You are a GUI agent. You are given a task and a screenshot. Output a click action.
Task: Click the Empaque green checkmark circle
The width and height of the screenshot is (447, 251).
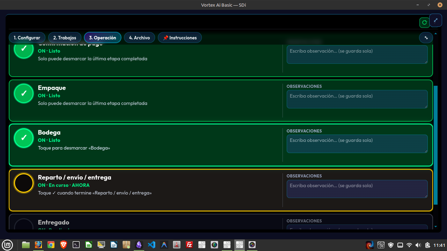(x=24, y=93)
